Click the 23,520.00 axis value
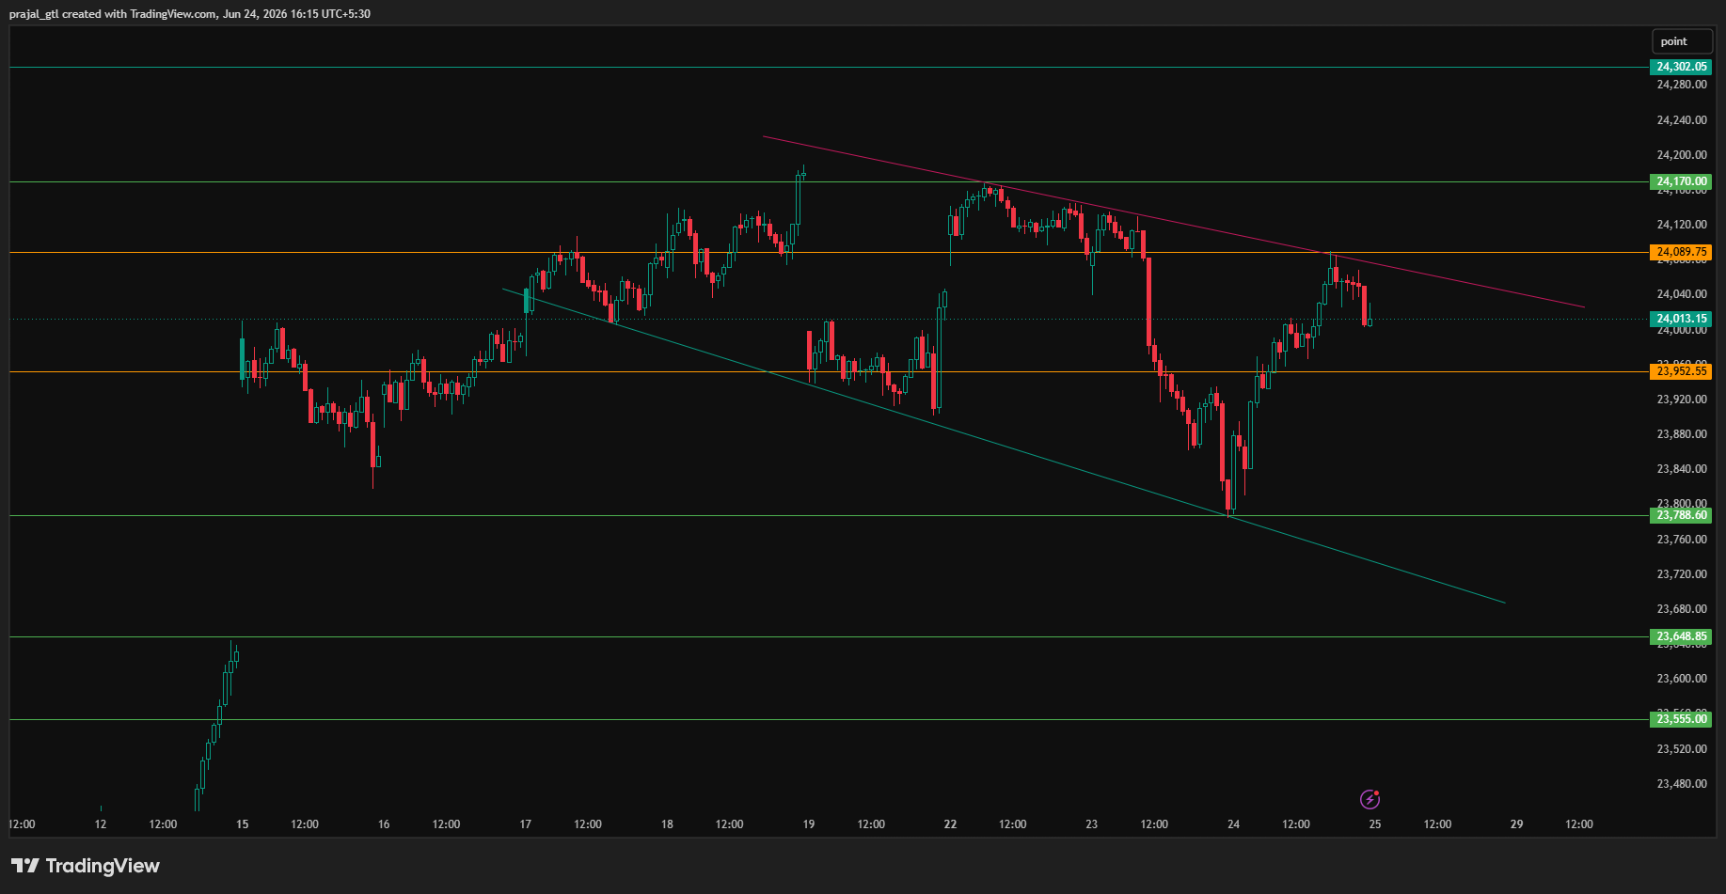This screenshot has height=894, width=1726. coord(1681,749)
